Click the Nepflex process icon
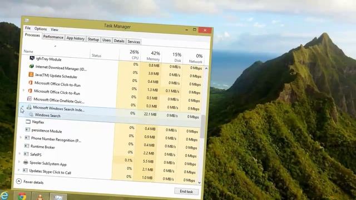Viewport: 356px width, 200px height. [x=28, y=122]
